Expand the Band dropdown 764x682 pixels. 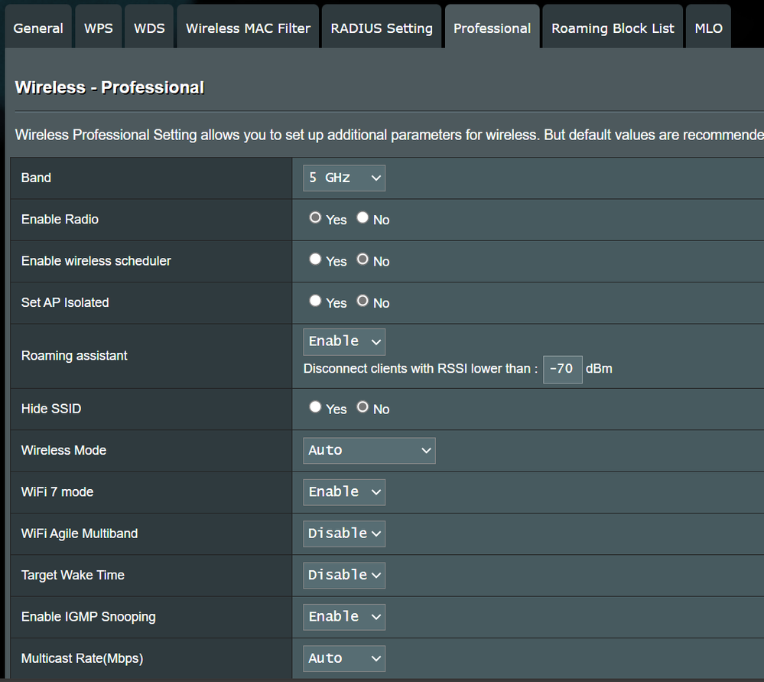click(x=344, y=178)
